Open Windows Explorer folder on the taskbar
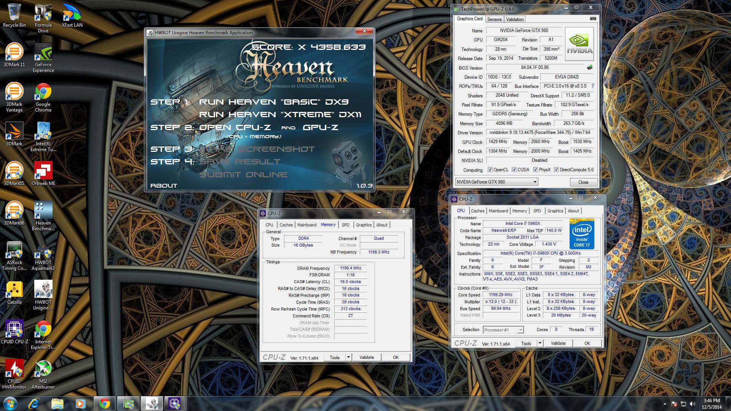Image resolution: width=731 pixels, height=411 pixels. click(x=57, y=403)
